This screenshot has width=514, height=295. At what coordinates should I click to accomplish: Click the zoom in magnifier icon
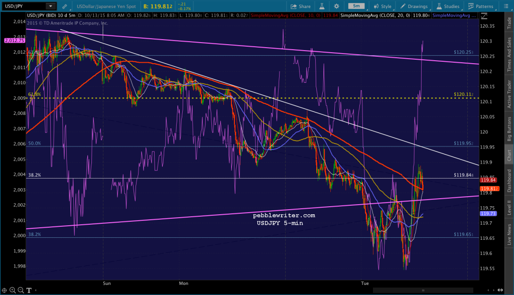(13, 290)
